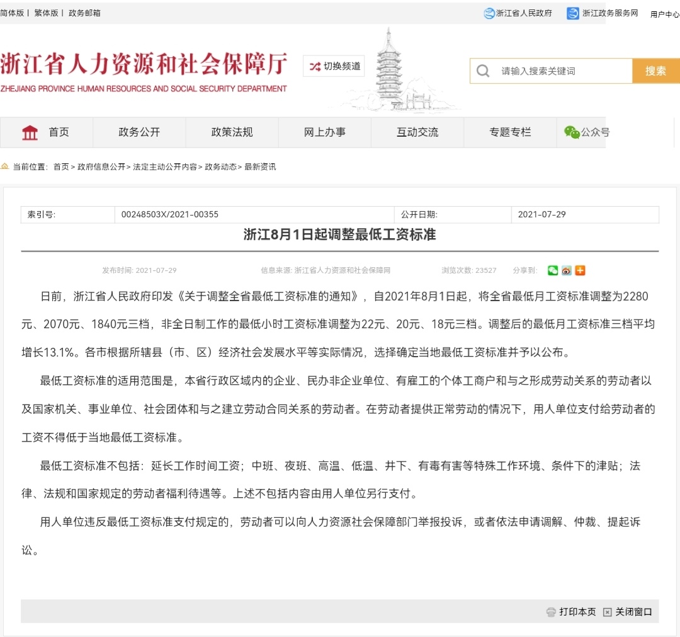680x637 pixels.
Task: Click the printer icon at page bottom
Action: [x=551, y=612]
